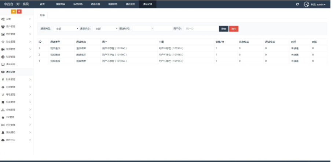Click the dark 搜索 search button
Image resolution: width=333 pixels, height=162 pixels.
point(224,29)
